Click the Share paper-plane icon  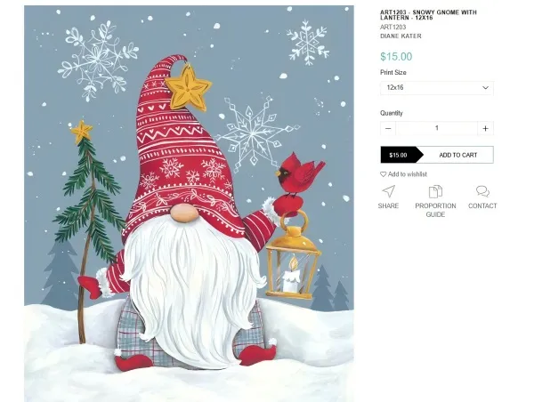(388, 191)
